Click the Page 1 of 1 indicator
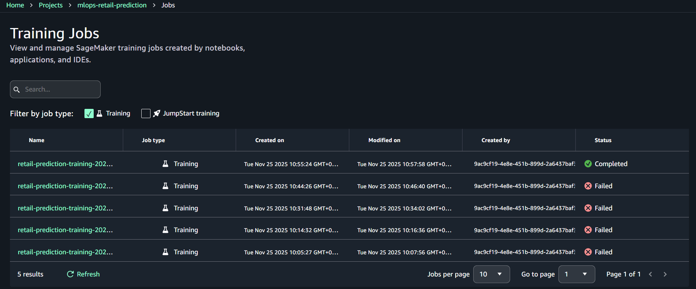 tap(623, 274)
